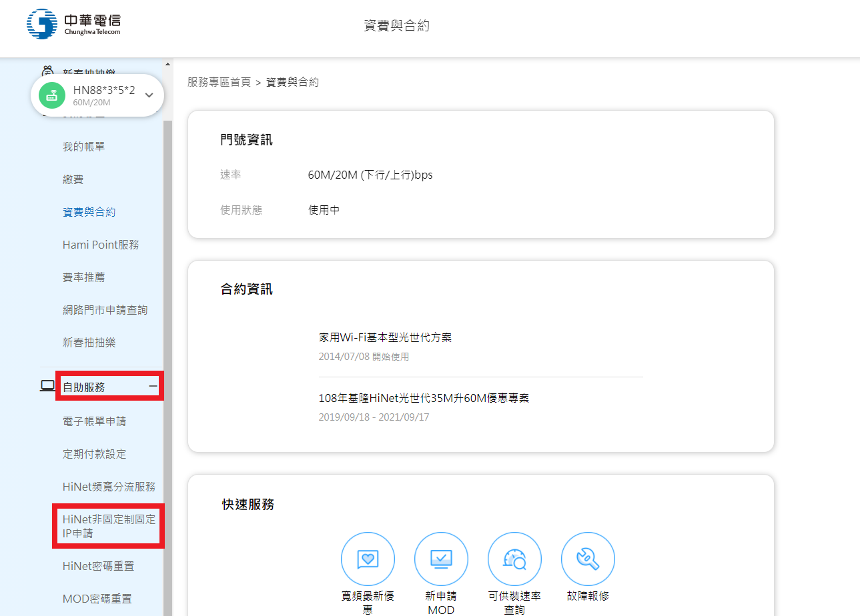The height and width of the screenshot is (616, 860).
Task: Open 新春抽抽樂 below 網路門市申請查詢
Action: point(89,343)
